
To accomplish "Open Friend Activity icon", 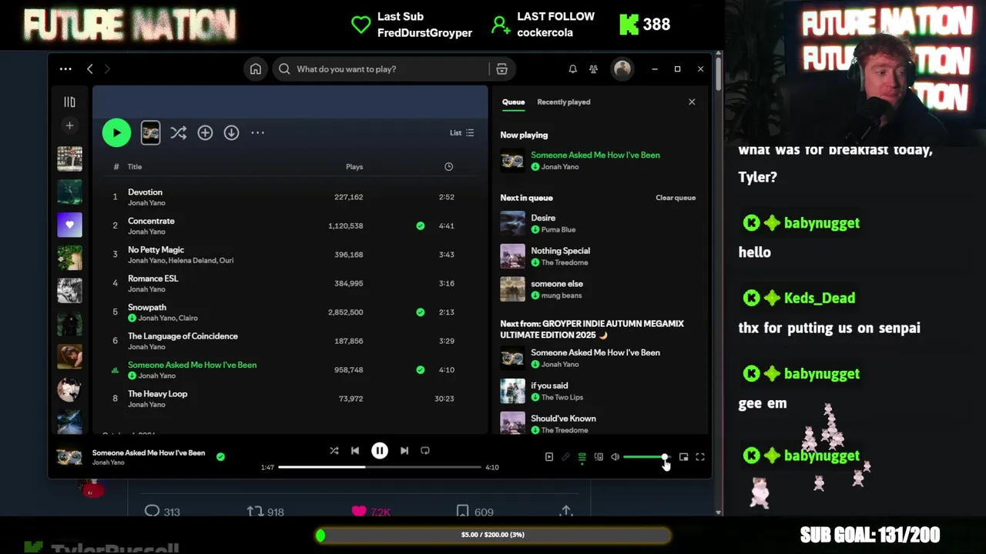I will click(593, 69).
